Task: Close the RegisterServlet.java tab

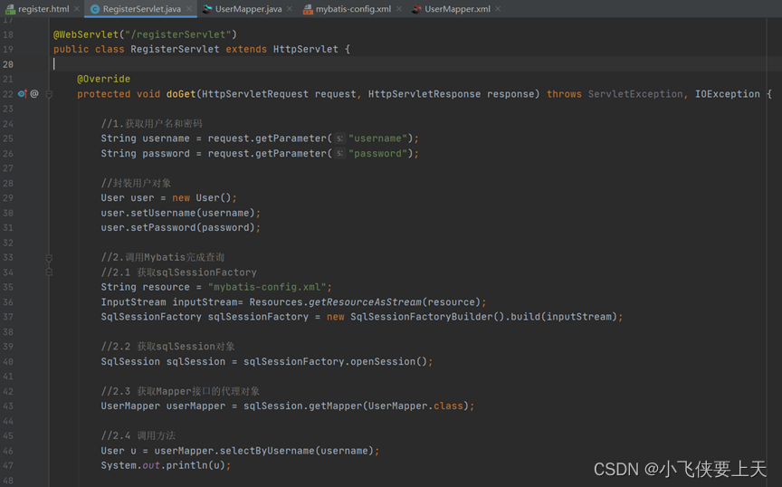Action: [x=189, y=8]
